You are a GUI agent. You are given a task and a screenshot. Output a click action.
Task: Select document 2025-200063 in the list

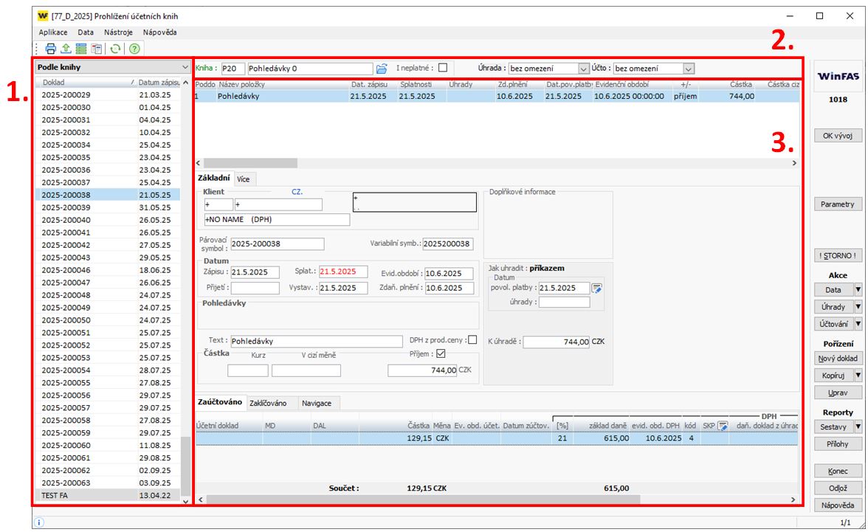108,483
